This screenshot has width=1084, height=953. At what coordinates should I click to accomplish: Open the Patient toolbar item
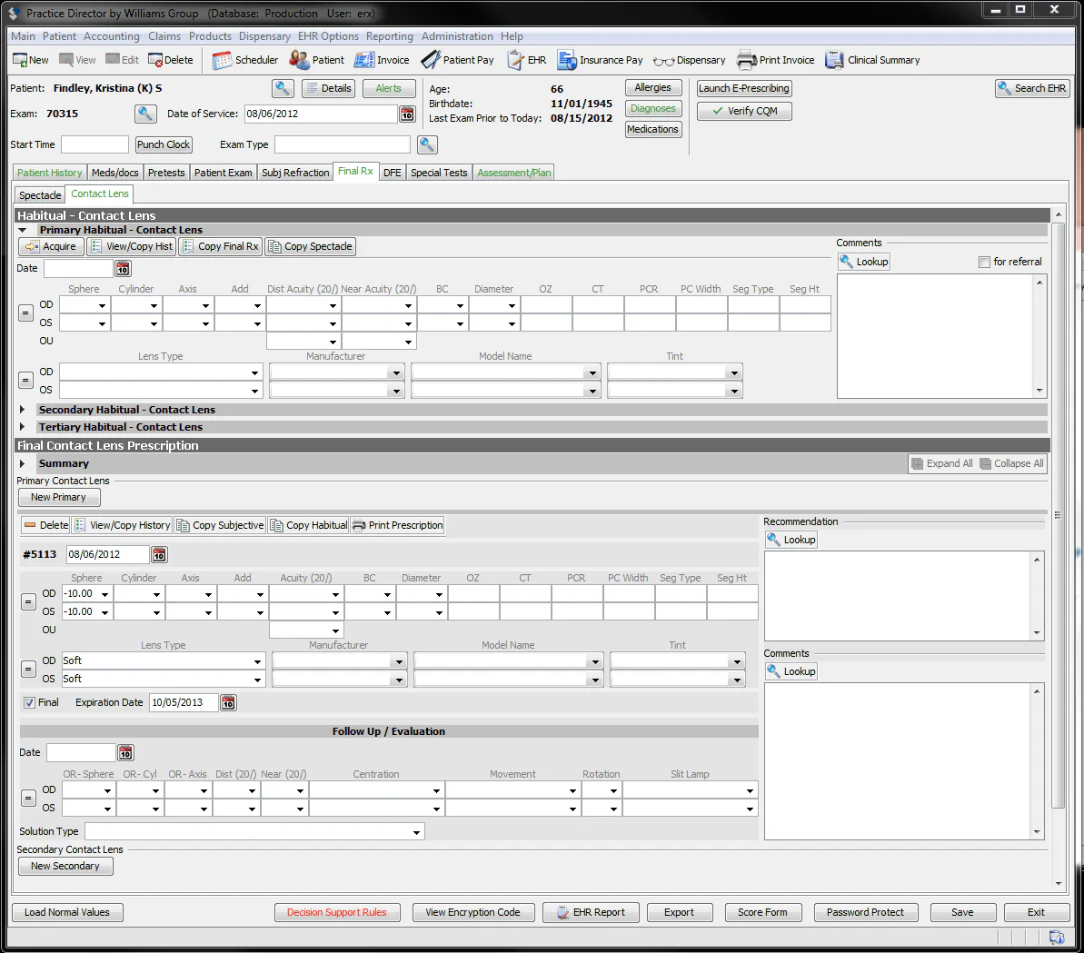point(316,60)
